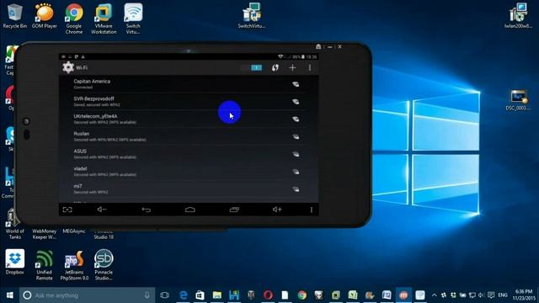Tap signal icon of mi7 row

click(296, 189)
